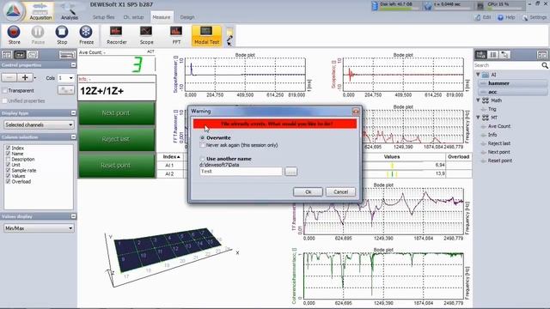
Task: Open the Ch. setup tab
Action: point(133,17)
